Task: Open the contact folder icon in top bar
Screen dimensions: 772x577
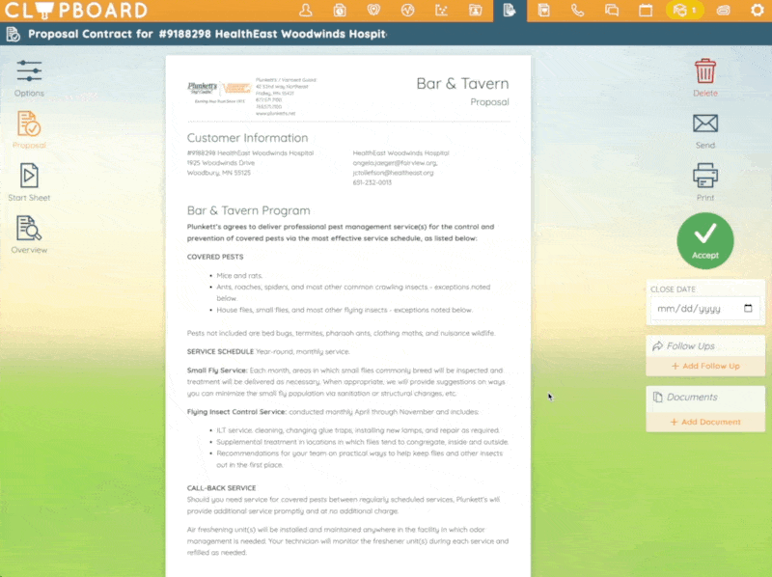Action: click(x=476, y=11)
